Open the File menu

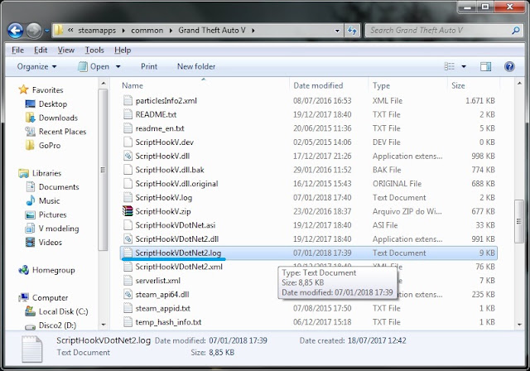17,50
